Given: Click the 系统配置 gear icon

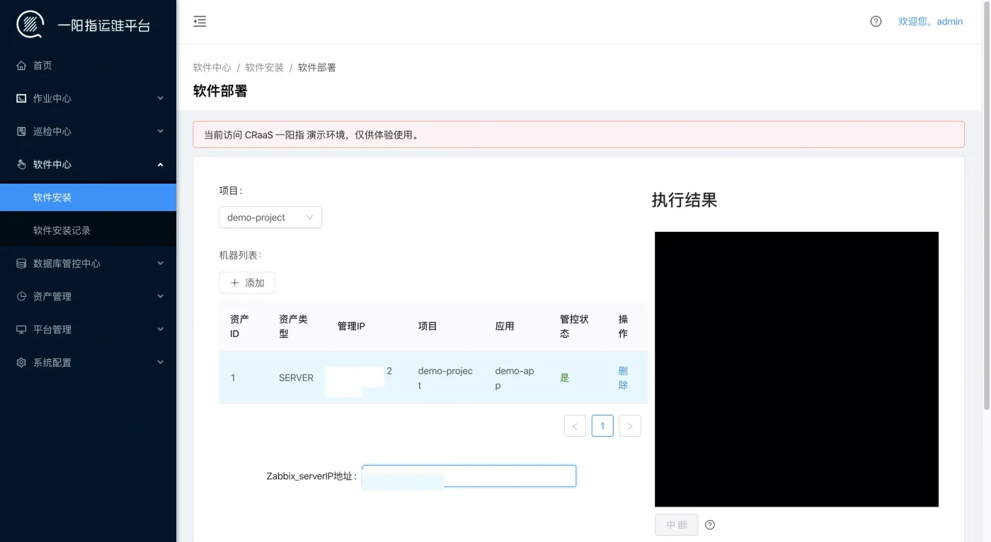Looking at the screenshot, I should [x=21, y=363].
